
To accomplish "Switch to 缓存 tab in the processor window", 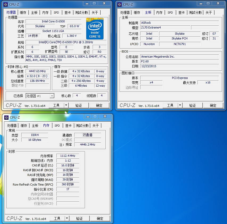I will tap(23, 13).
